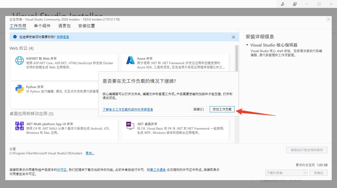The image size is (337, 188).
Task: Click the 安装(I) button
Action: pyautogui.click(x=319, y=173)
